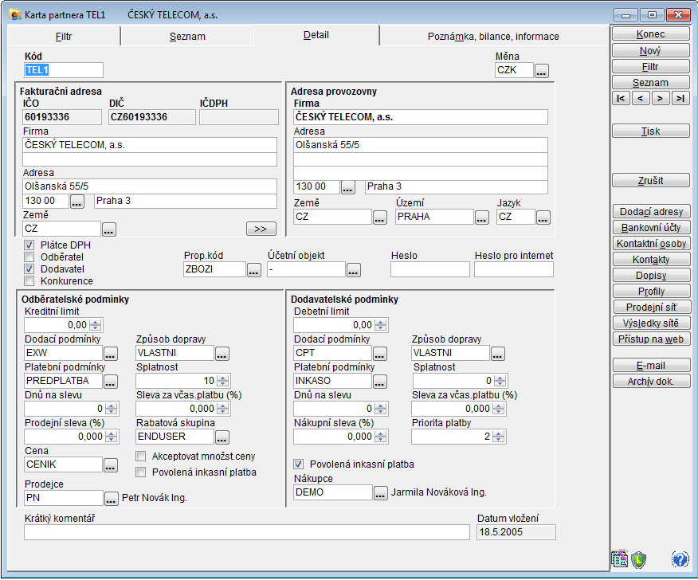Uncheck Povolená inkasní platba under Dodavatelské podmínky
The image size is (698, 580).
tap(298, 464)
